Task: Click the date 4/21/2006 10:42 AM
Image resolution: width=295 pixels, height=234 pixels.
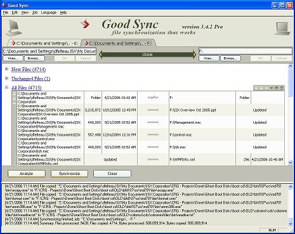Action: pyautogui.click(x=121, y=98)
